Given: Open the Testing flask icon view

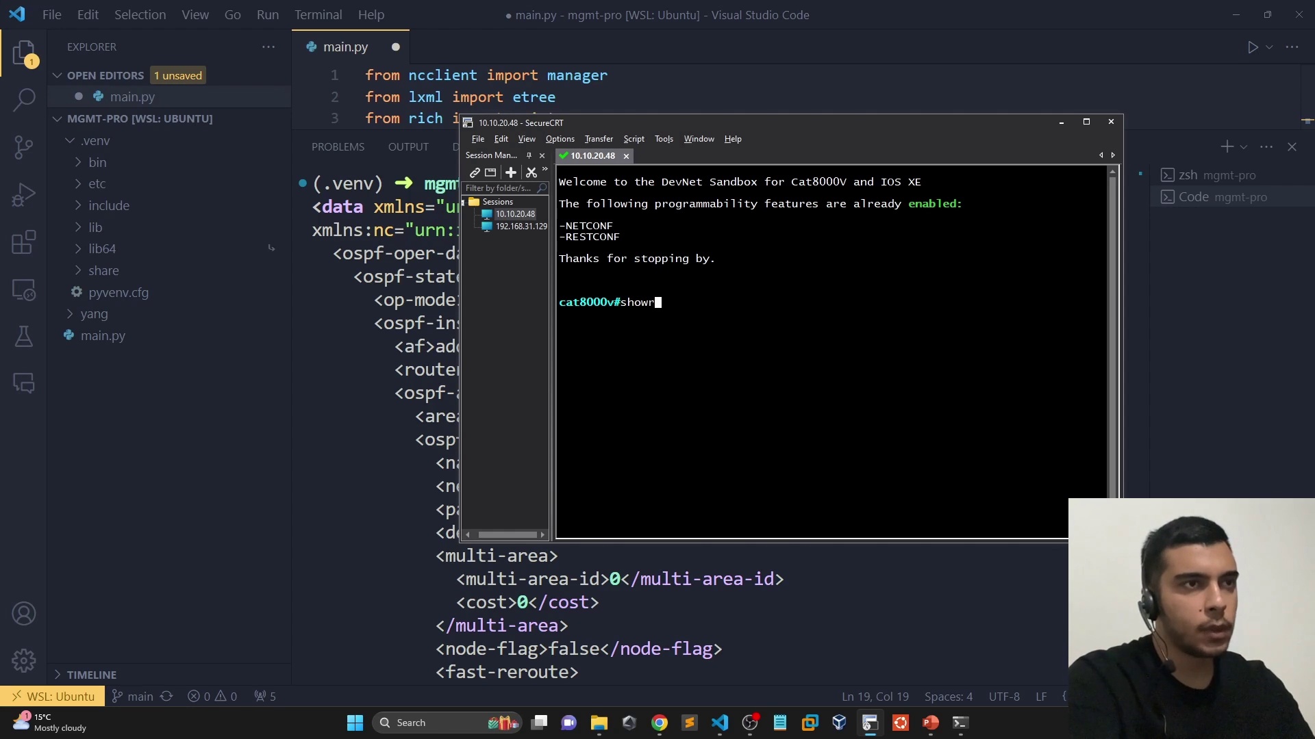Looking at the screenshot, I should [24, 336].
